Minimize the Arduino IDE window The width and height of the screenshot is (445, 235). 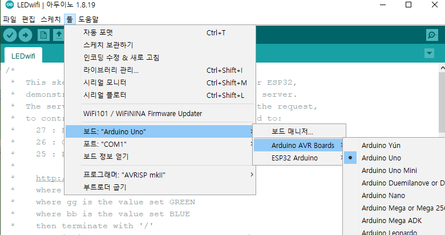tap(383, 5)
